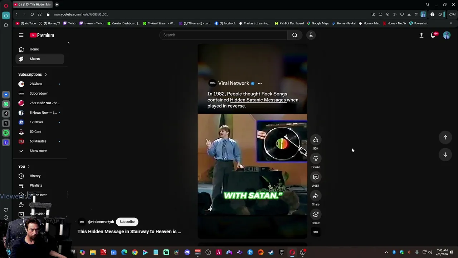
Task: Open Playlists in the sidebar
Action: (40, 185)
